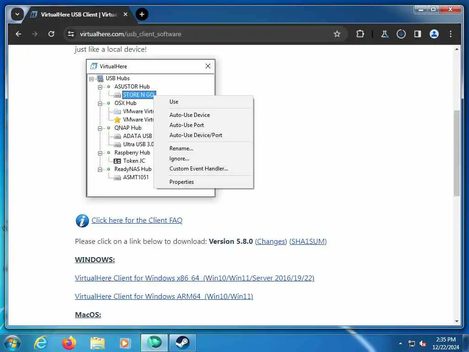Open the Windows Start button
This screenshot has height=352, width=469.
(12, 343)
